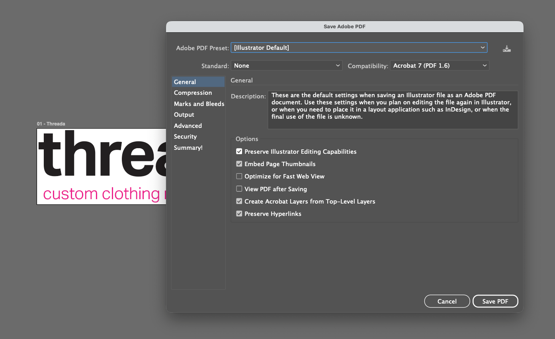Open the Standard dropdown set to None
This screenshot has height=339, width=555.
coord(286,66)
